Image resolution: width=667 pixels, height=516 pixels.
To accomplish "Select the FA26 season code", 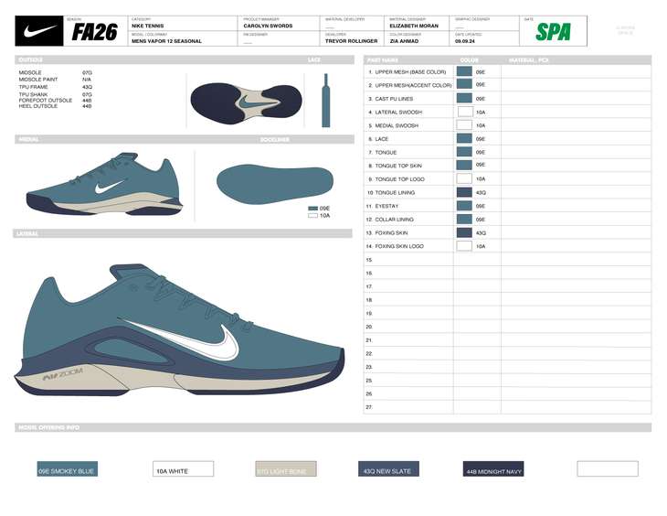I will (x=94, y=32).
